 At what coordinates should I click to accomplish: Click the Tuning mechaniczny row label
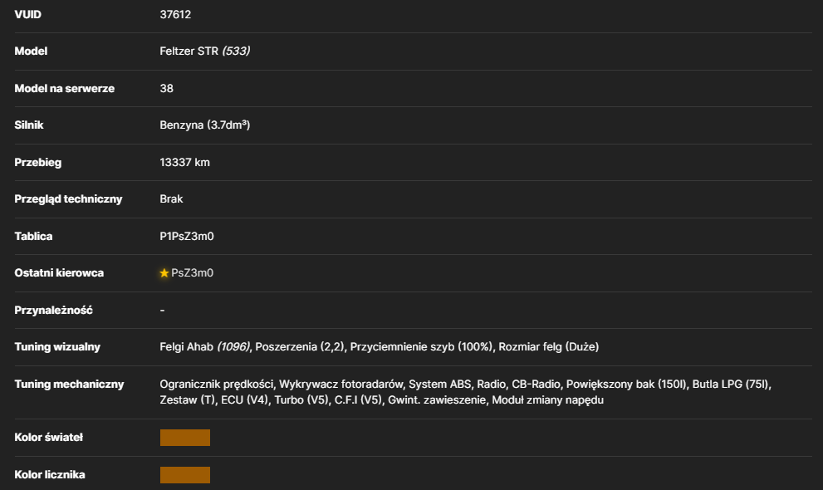click(69, 384)
